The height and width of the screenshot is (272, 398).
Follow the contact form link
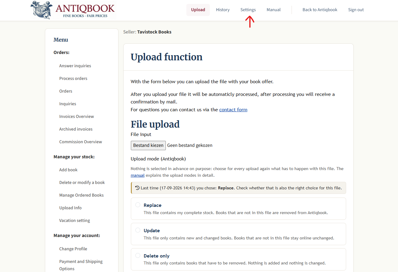(x=233, y=110)
